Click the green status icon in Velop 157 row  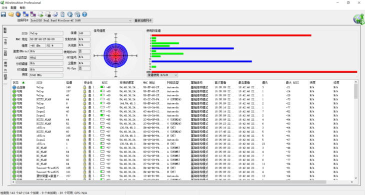[x=14, y=91]
